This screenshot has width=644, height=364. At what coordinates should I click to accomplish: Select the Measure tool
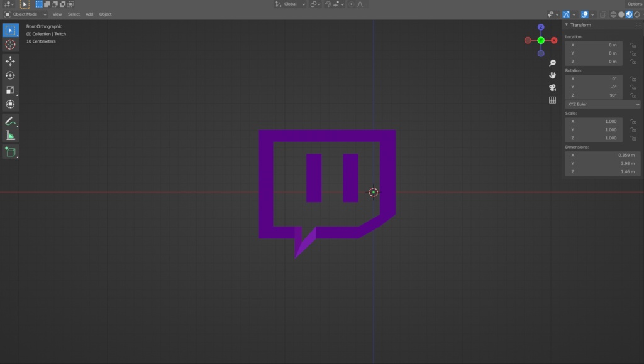pyautogui.click(x=10, y=134)
